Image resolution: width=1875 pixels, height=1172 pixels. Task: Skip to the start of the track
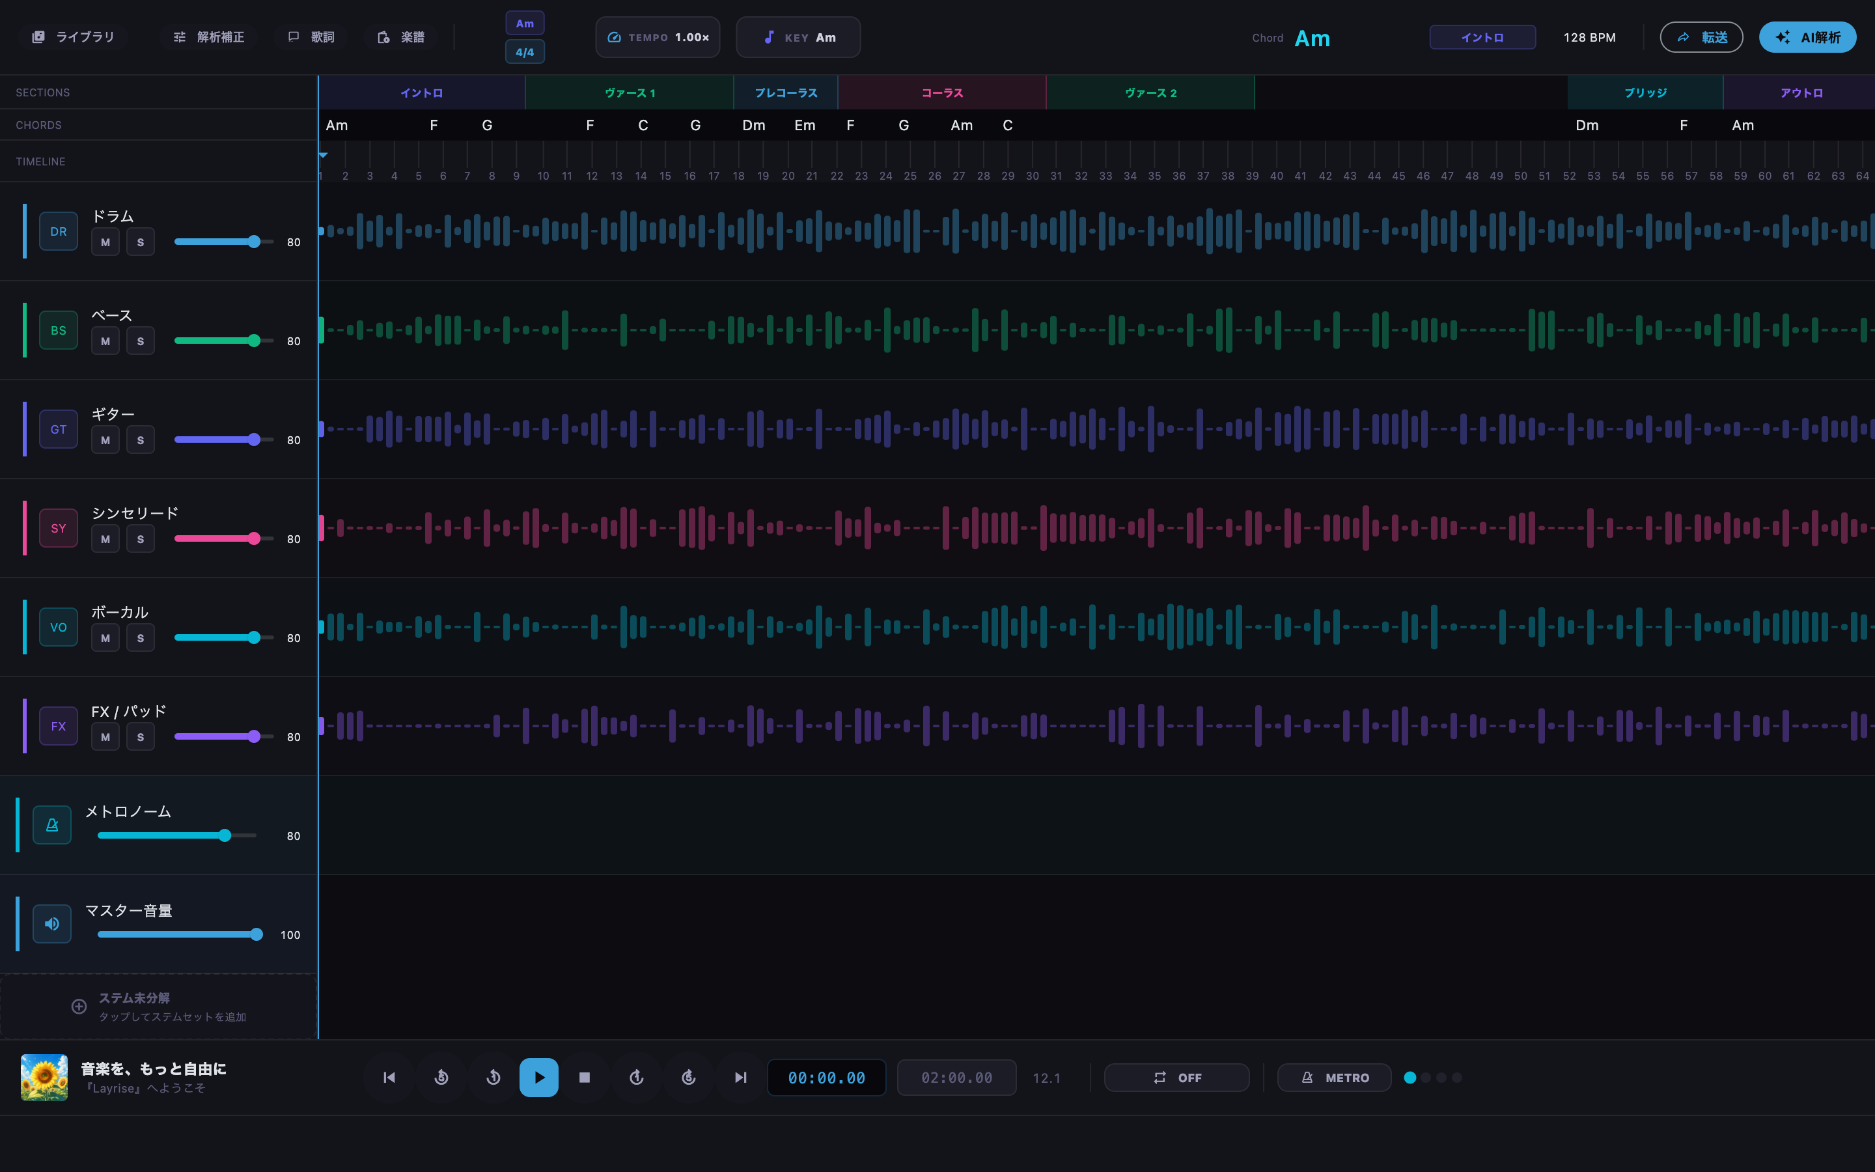pos(389,1078)
